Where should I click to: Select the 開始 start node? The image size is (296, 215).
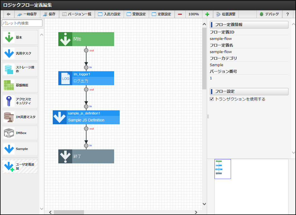point(86,39)
